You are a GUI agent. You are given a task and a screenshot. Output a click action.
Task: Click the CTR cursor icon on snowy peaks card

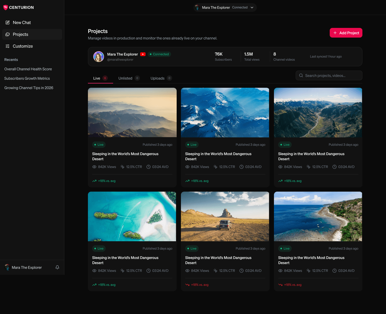[x=215, y=167]
